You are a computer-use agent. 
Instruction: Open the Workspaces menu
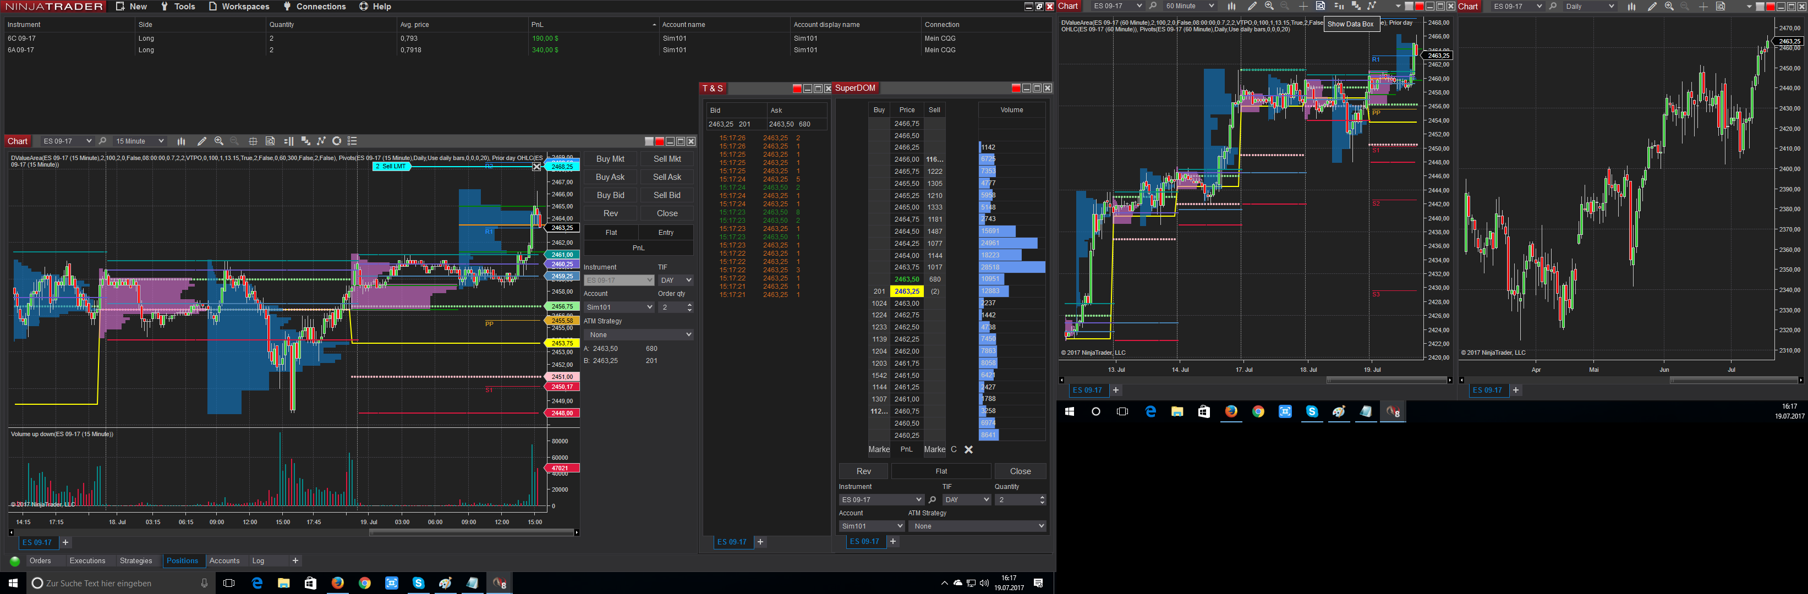pyautogui.click(x=239, y=6)
